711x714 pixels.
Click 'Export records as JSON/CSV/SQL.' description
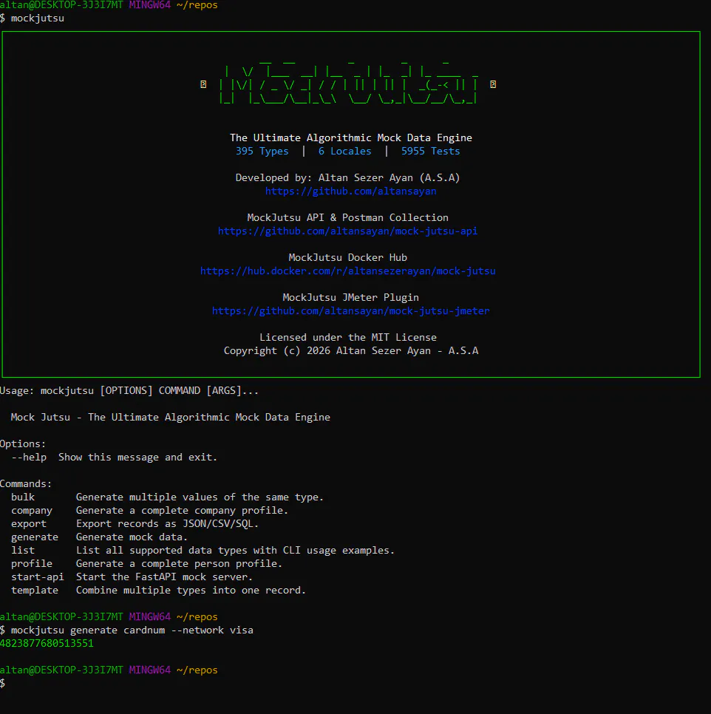pos(167,523)
